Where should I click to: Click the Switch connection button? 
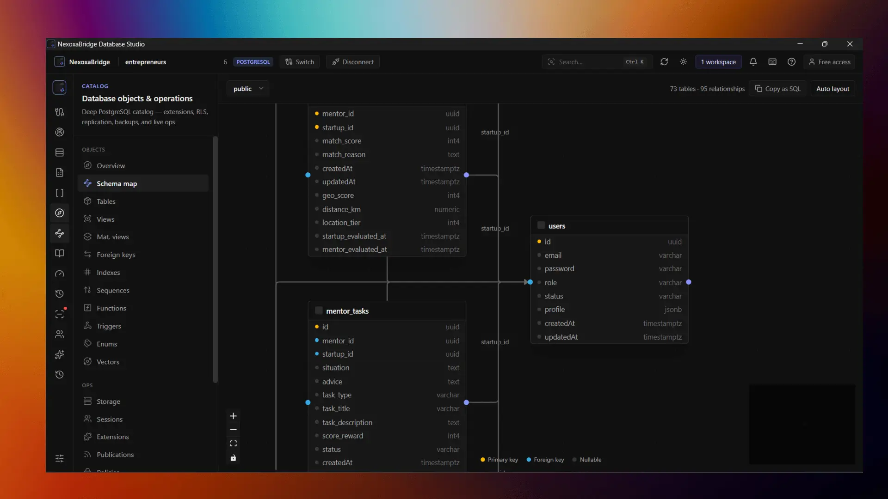pyautogui.click(x=300, y=62)
